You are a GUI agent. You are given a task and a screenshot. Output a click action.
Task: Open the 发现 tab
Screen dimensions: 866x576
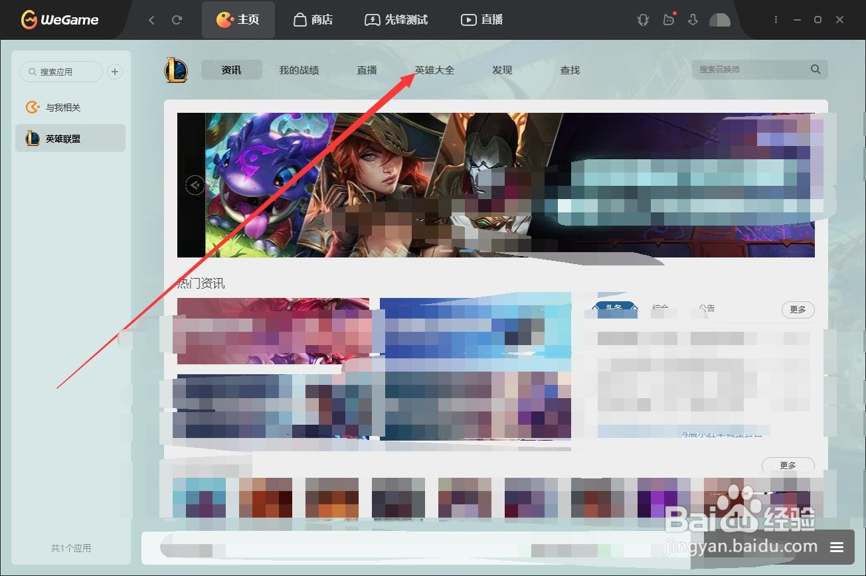click(x=502, y=70)
